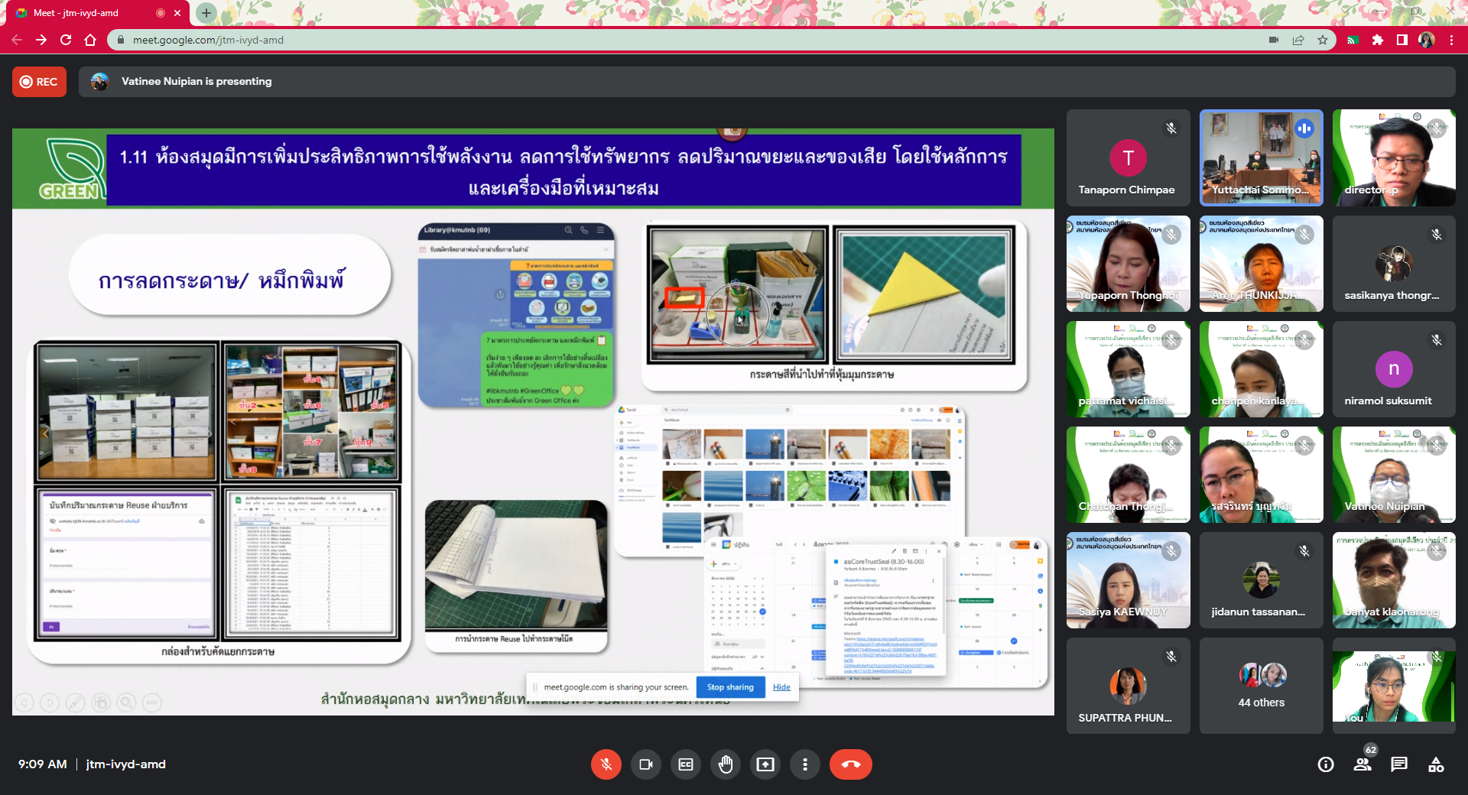Open the Chrome profile avatar

pos(1427,40)
